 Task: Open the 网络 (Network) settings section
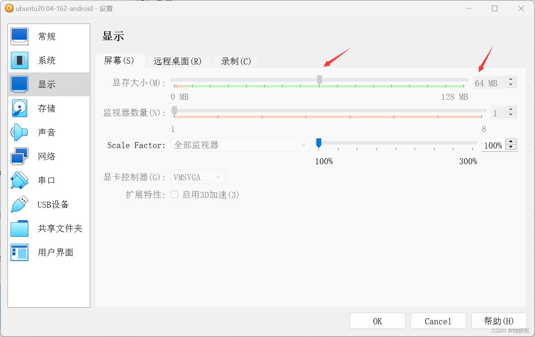click(x=47, y=156)
